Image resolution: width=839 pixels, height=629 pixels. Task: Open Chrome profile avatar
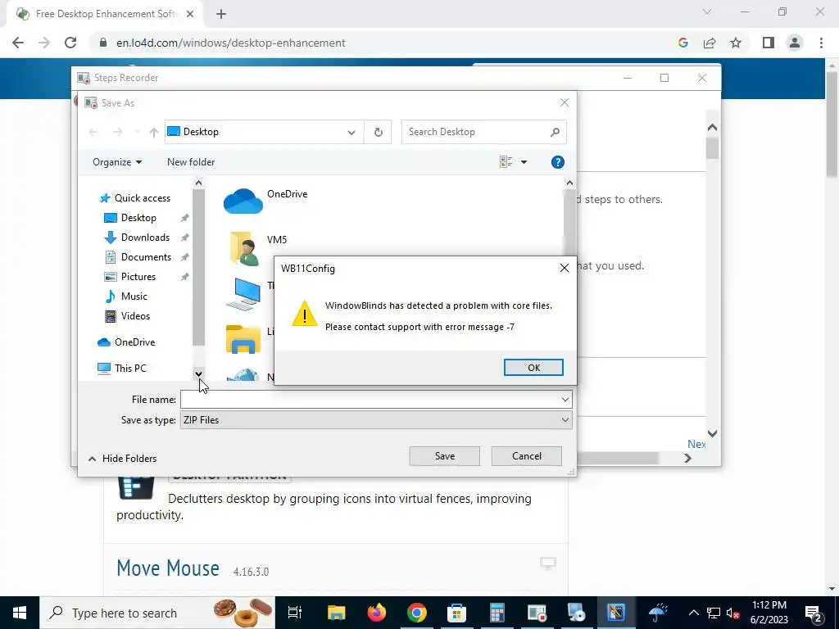click(795, 43)
